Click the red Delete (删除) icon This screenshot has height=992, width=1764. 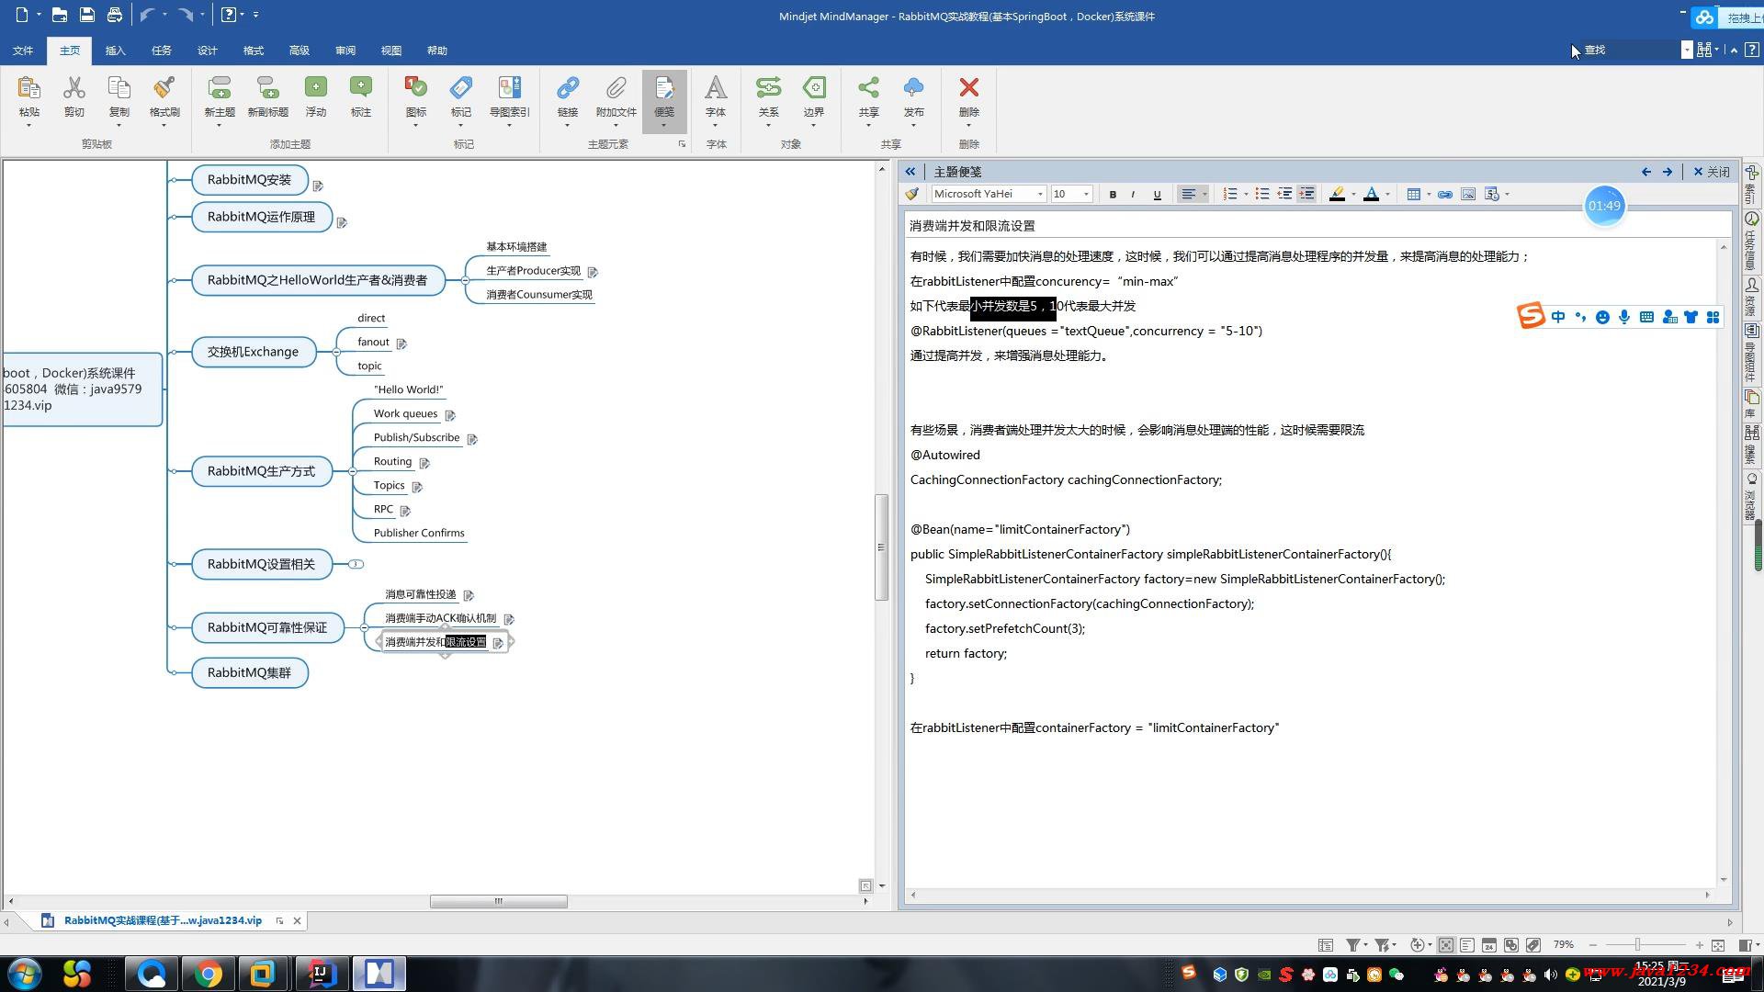(968, 88)
